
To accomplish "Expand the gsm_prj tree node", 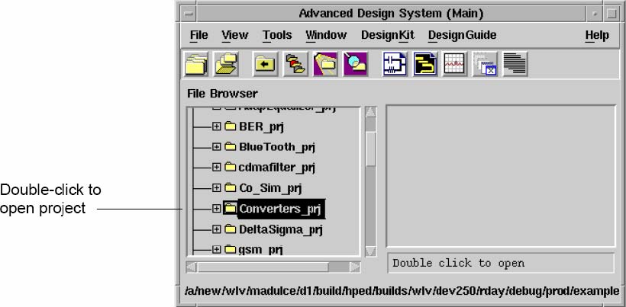I will 216,249.
